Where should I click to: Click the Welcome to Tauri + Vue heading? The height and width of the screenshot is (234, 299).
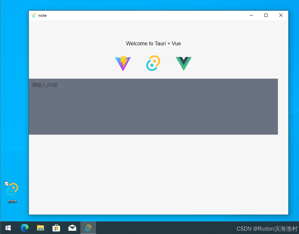pyautogui.click(x=153, y=43)
